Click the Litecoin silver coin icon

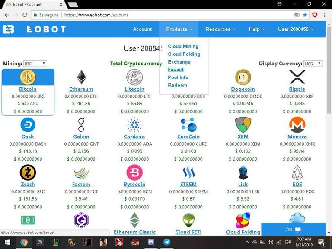coord(134,77)
